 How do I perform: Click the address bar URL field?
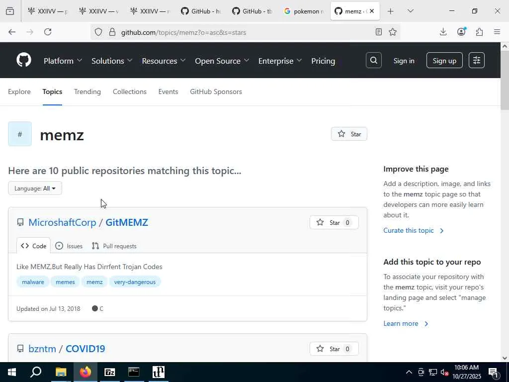[245, 32]
